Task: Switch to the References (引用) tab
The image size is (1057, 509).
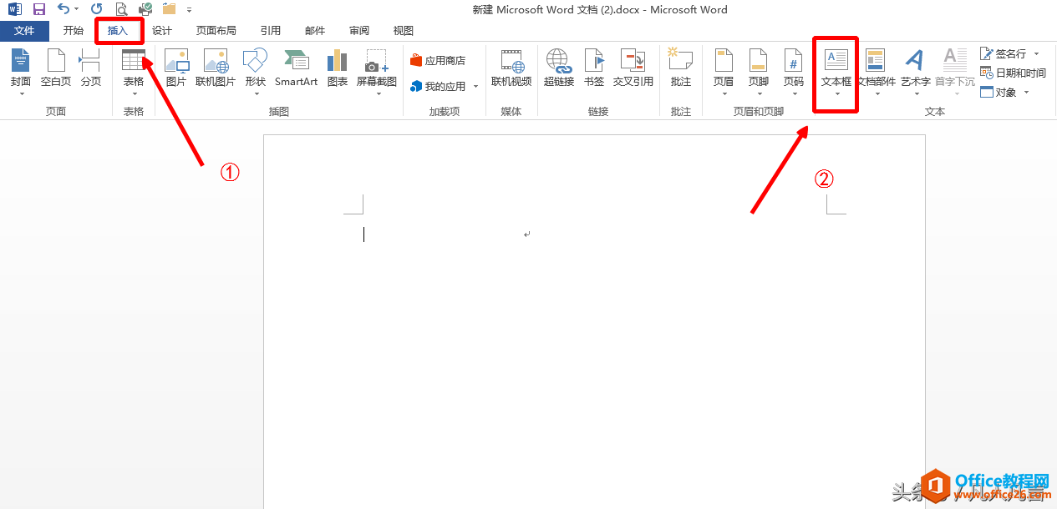Action: [271, 31]
